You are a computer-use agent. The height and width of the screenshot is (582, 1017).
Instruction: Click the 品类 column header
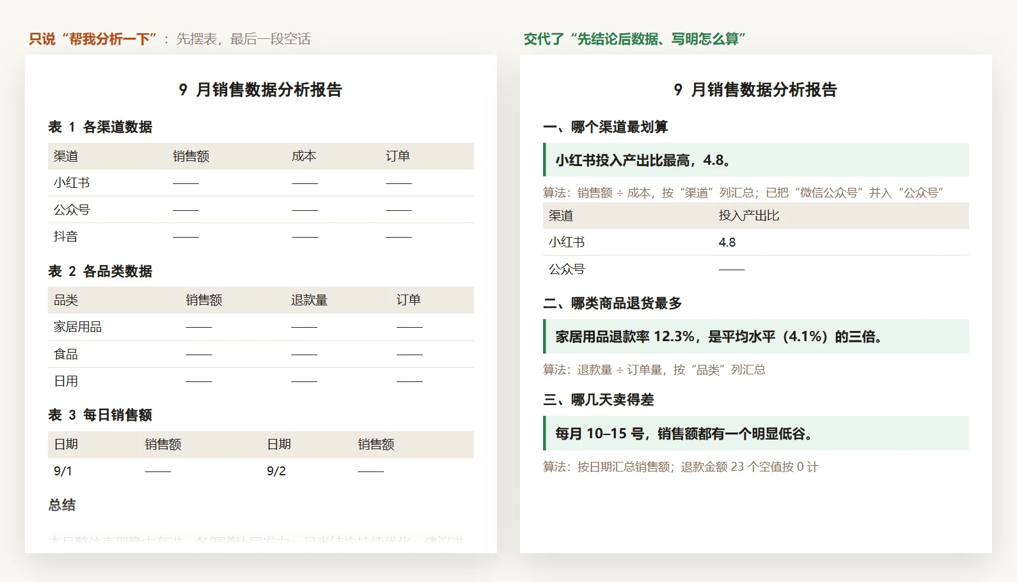[66, 300]
